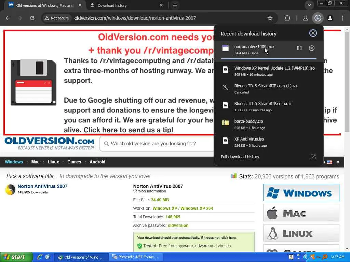Click the large LINUX platform button
Image resolution: width=350 pixels, height=262 pixels.
301,233
